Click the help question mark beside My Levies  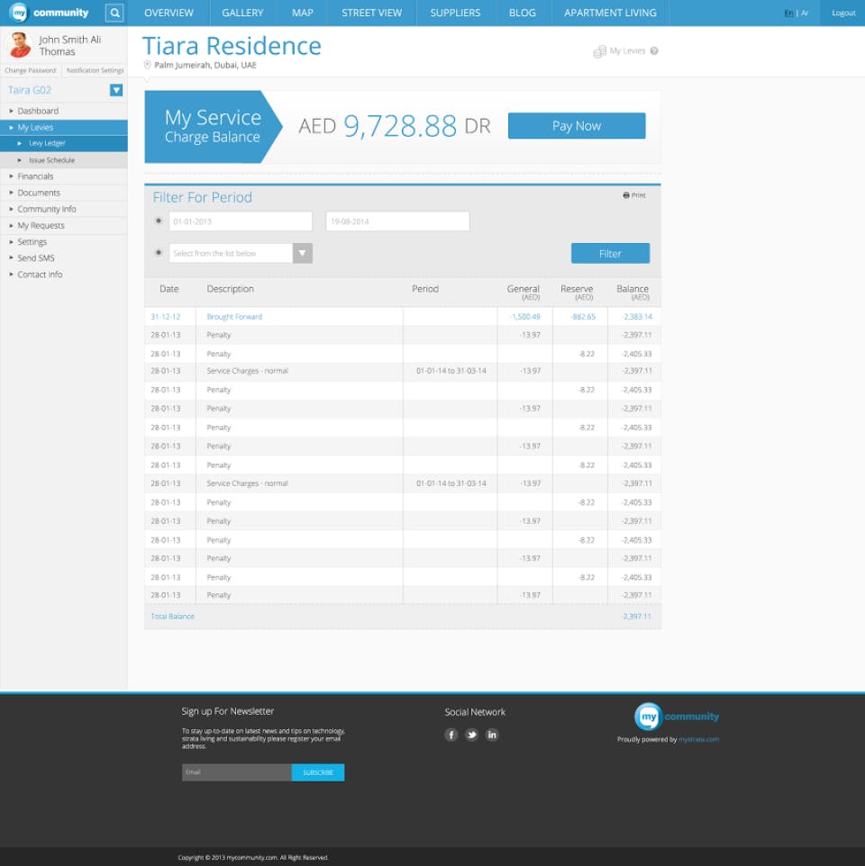click(654, 50)
